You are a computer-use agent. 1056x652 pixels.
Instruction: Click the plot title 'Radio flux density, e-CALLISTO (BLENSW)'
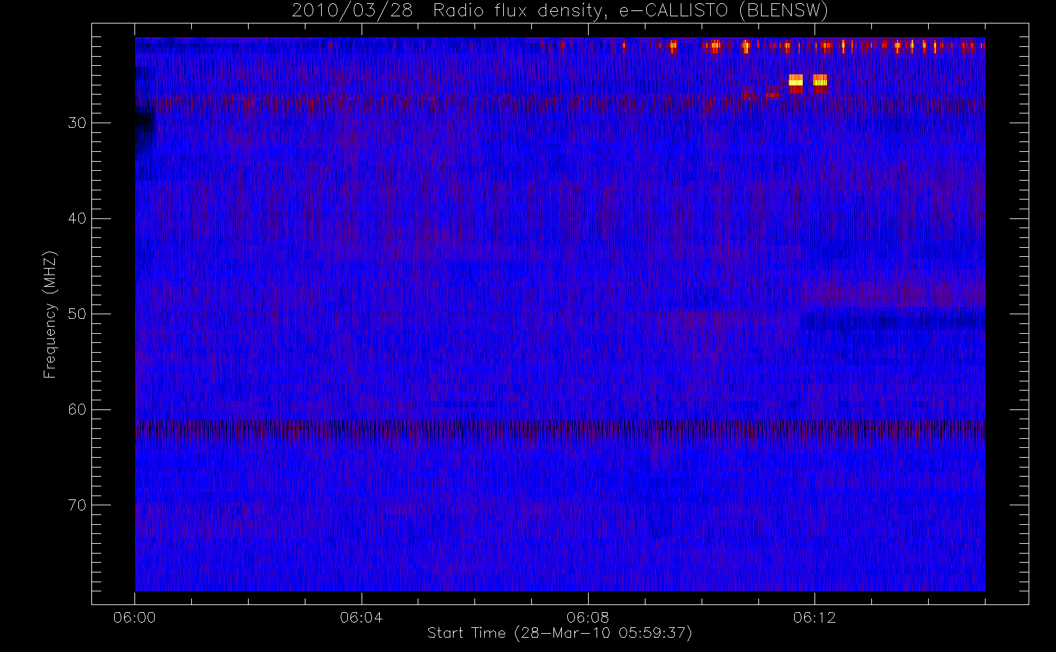point(630,11)
